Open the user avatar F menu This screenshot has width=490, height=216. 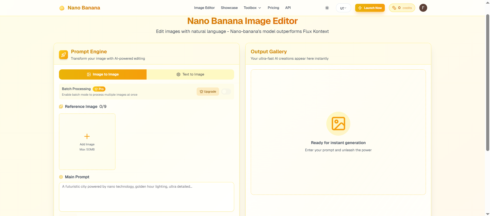coord(423,8)
